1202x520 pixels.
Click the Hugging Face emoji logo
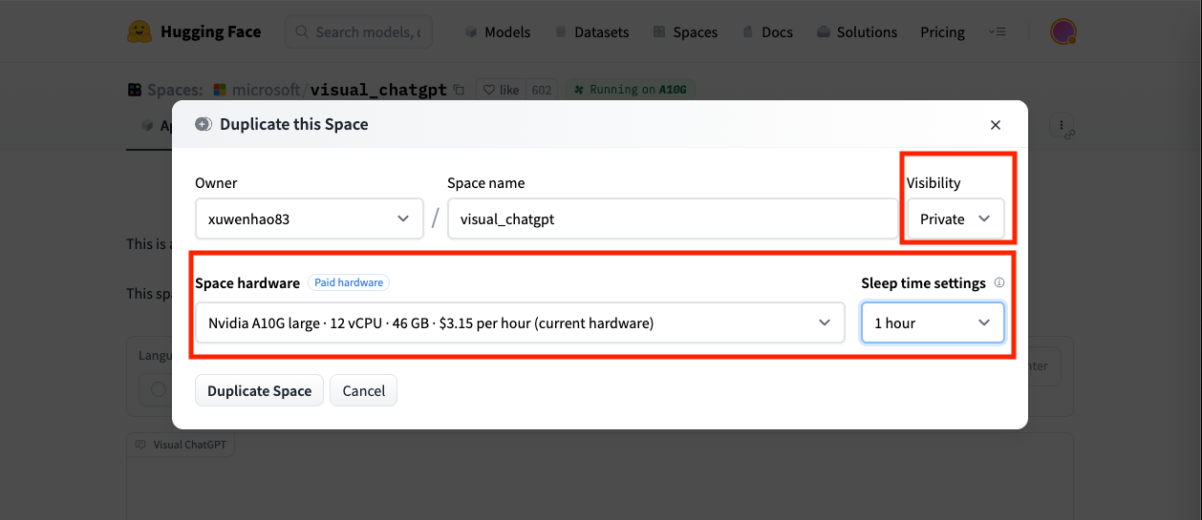click(140, 31)
